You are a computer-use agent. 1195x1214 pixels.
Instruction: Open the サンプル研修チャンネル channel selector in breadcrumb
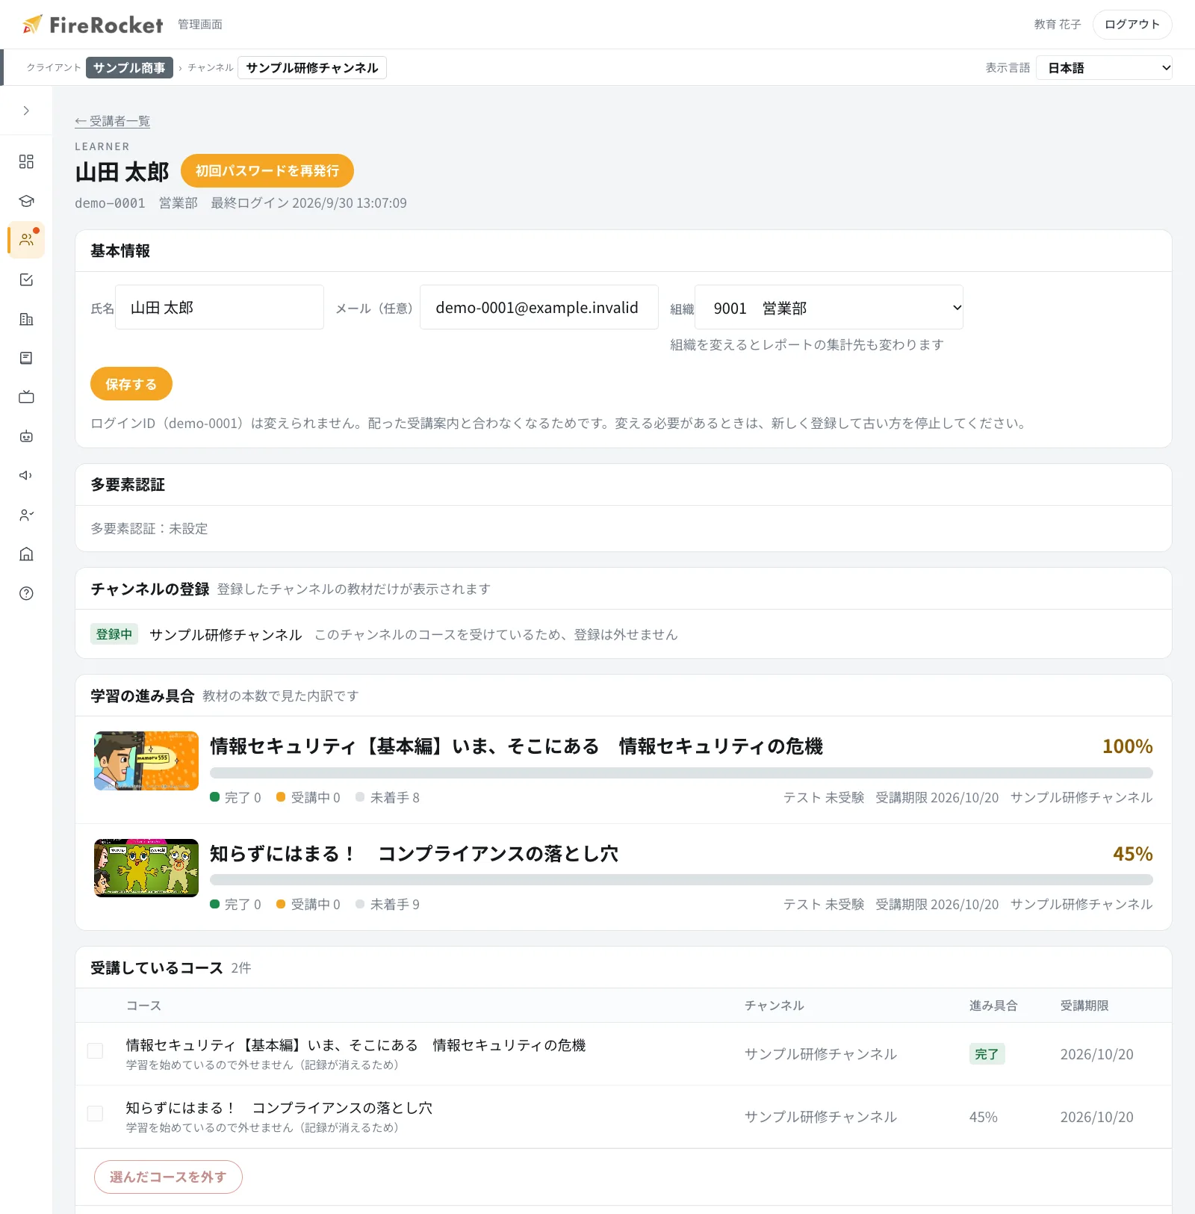(312, 67)
